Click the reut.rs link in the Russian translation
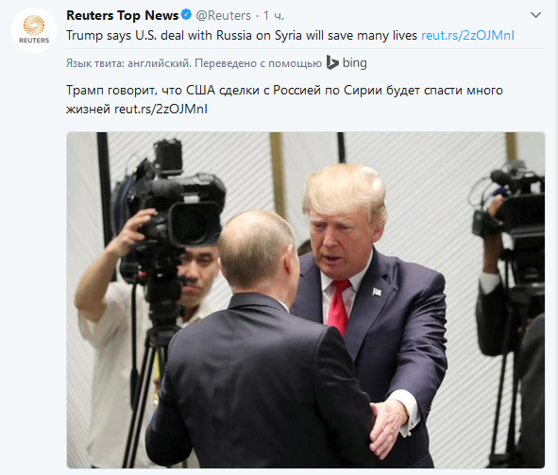Image resolution: width=558 pixels, height=475 pixels. 161,109
